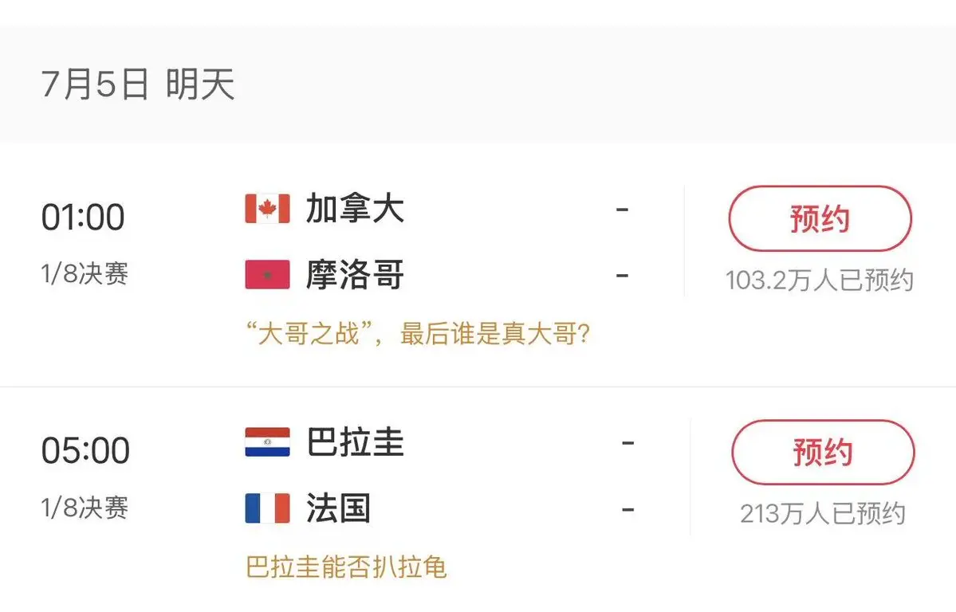Tap the Canada flag icon
Image resolution: width=956 pixels, height=612 pixels.
(x=267, y=209)
